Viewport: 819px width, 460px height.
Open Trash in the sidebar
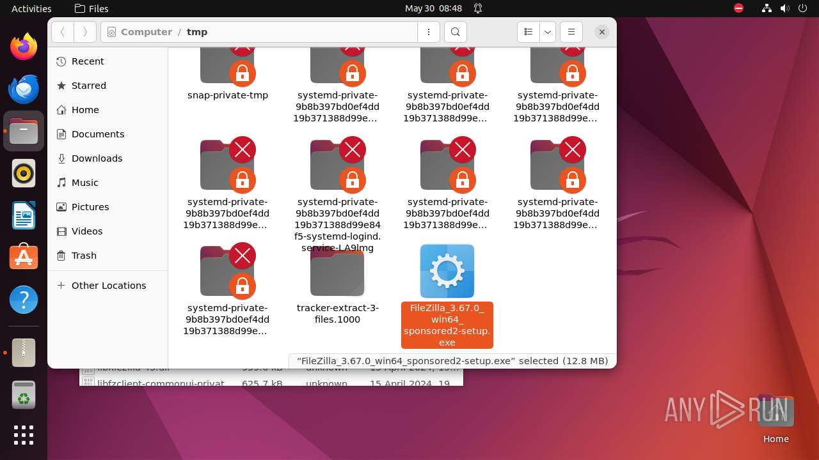(x=107, y=256)
